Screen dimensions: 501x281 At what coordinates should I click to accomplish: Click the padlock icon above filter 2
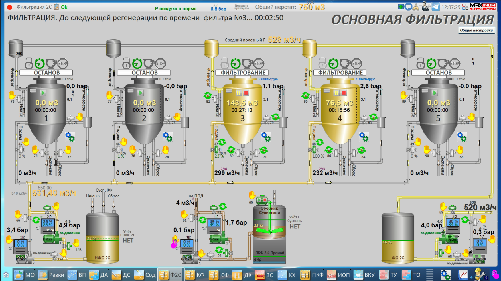(x=126, y=64)
